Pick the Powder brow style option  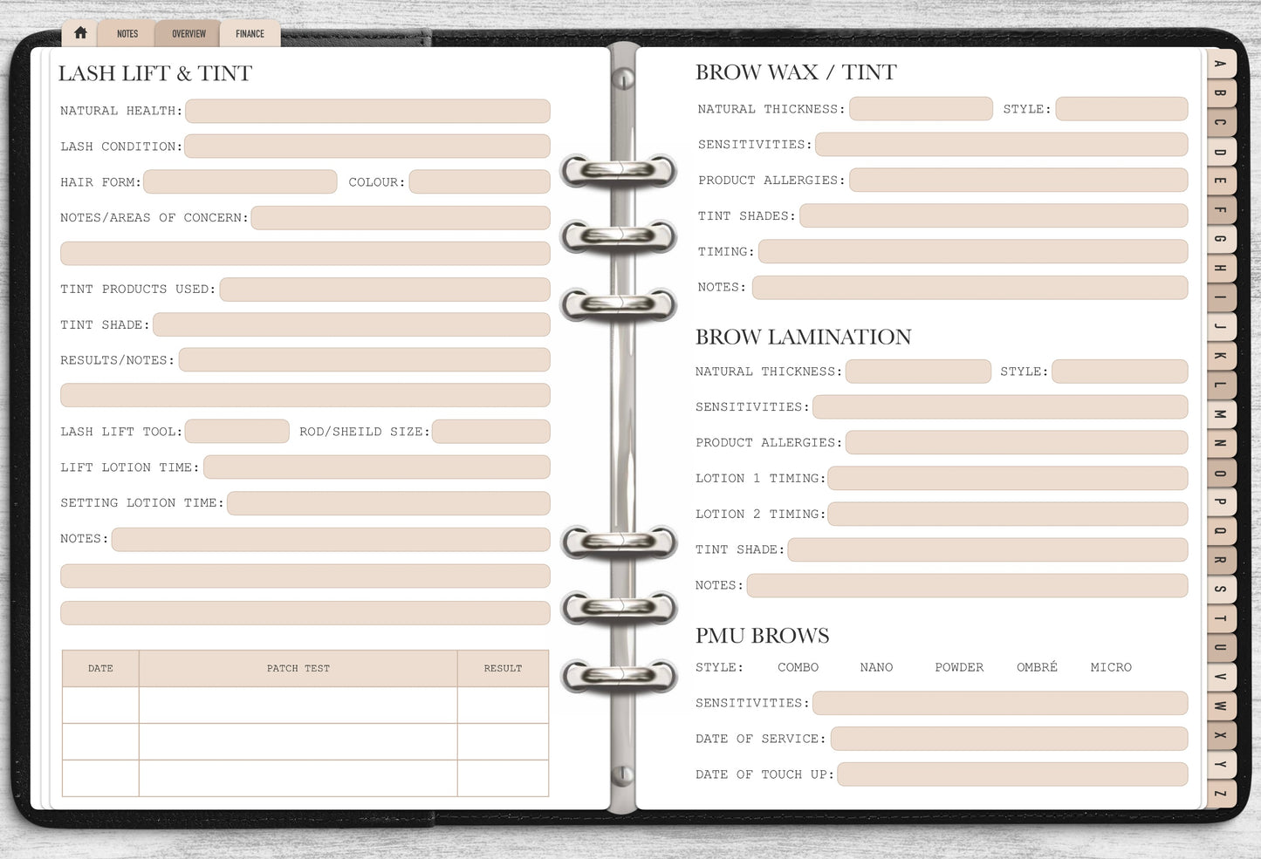click(958, 667)
